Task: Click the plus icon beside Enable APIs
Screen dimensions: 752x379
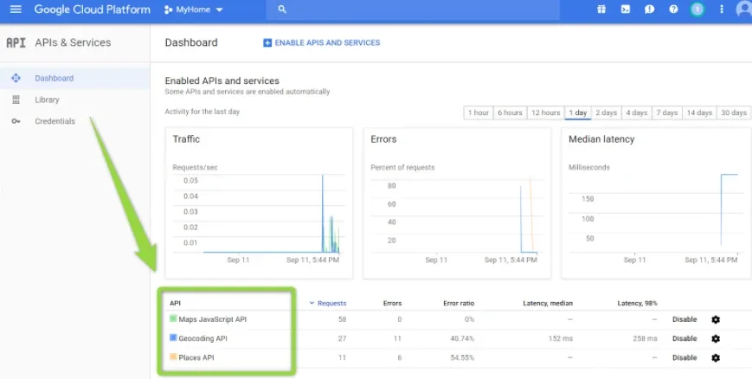Action: (267, 42)
